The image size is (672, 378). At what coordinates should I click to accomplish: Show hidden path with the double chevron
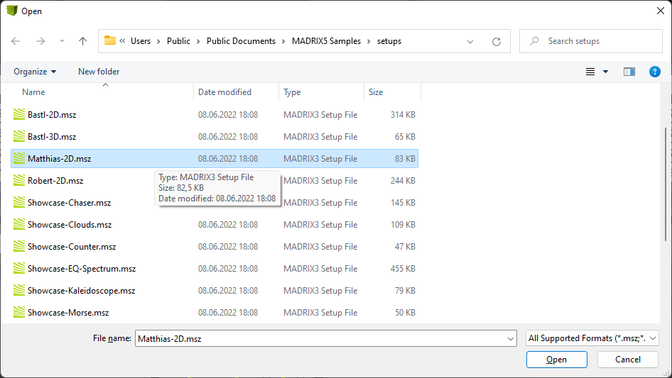click(122, 41)
